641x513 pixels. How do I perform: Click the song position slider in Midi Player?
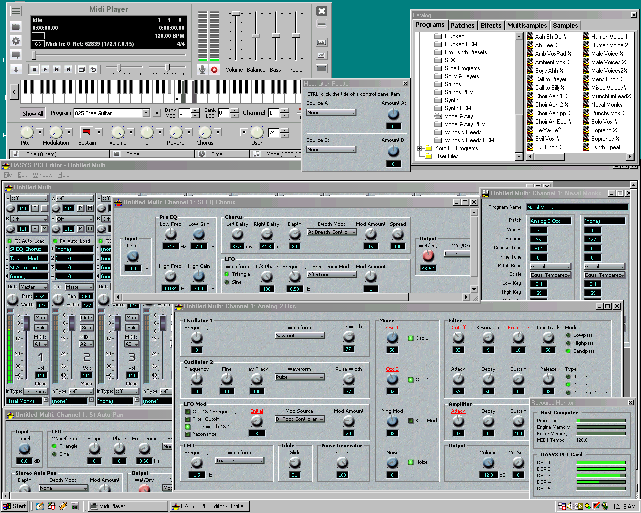tap(34, 55)
